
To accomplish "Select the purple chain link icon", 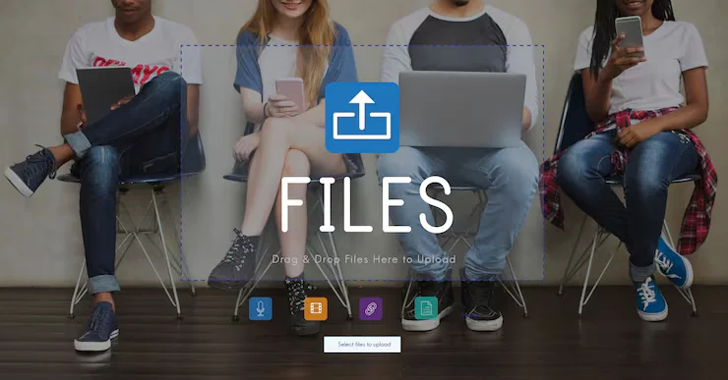I will (371, 309).
